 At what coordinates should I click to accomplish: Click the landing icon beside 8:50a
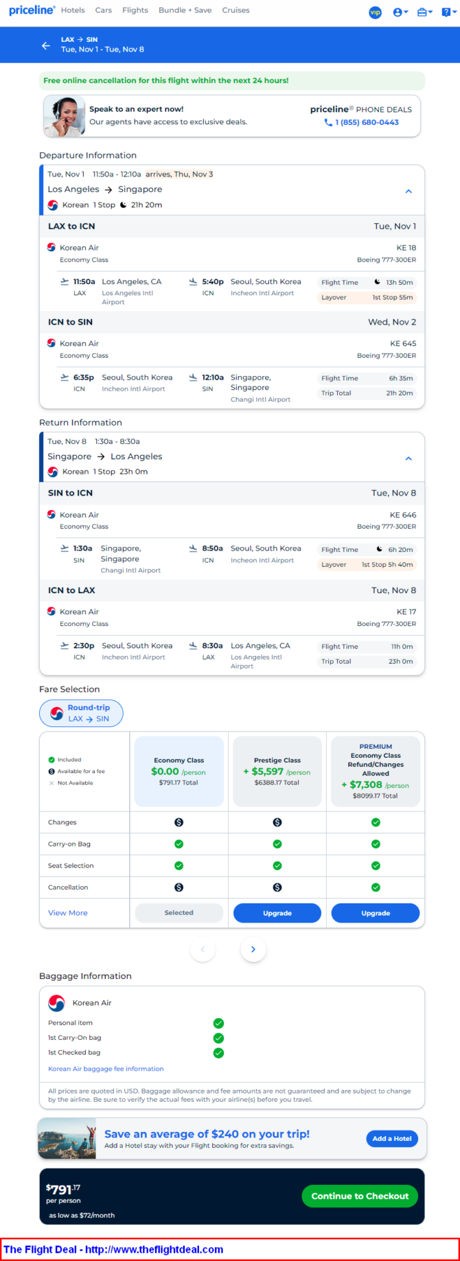(193, 548)
